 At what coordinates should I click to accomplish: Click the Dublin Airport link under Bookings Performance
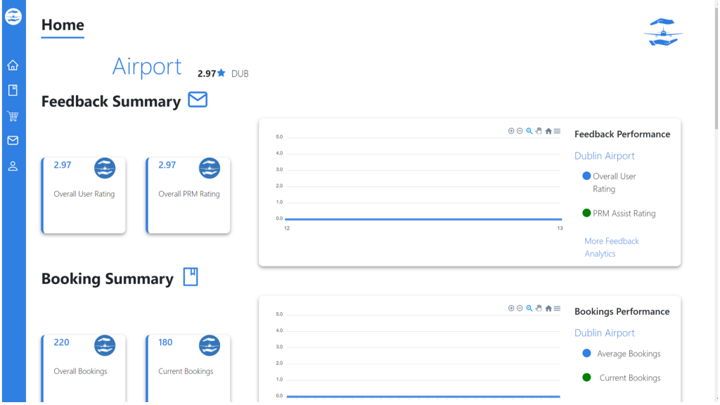(x=604, y=333)
